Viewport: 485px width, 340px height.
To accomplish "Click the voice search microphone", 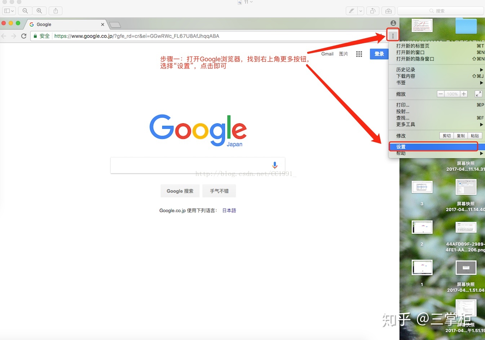I will point(275,165).
